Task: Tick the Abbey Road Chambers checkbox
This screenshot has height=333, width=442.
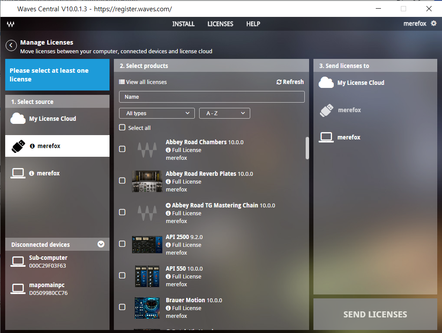Action: click(x=122, y=149)
